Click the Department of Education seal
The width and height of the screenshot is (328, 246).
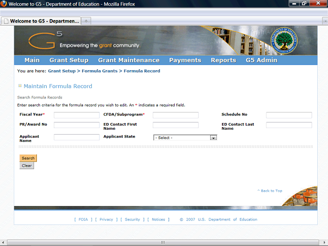click(x=284, y=40)
